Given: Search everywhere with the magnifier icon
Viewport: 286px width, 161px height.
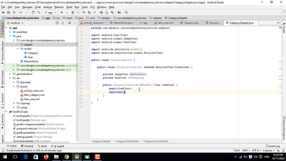Looking at the screenshot, I should coord(126,13).
